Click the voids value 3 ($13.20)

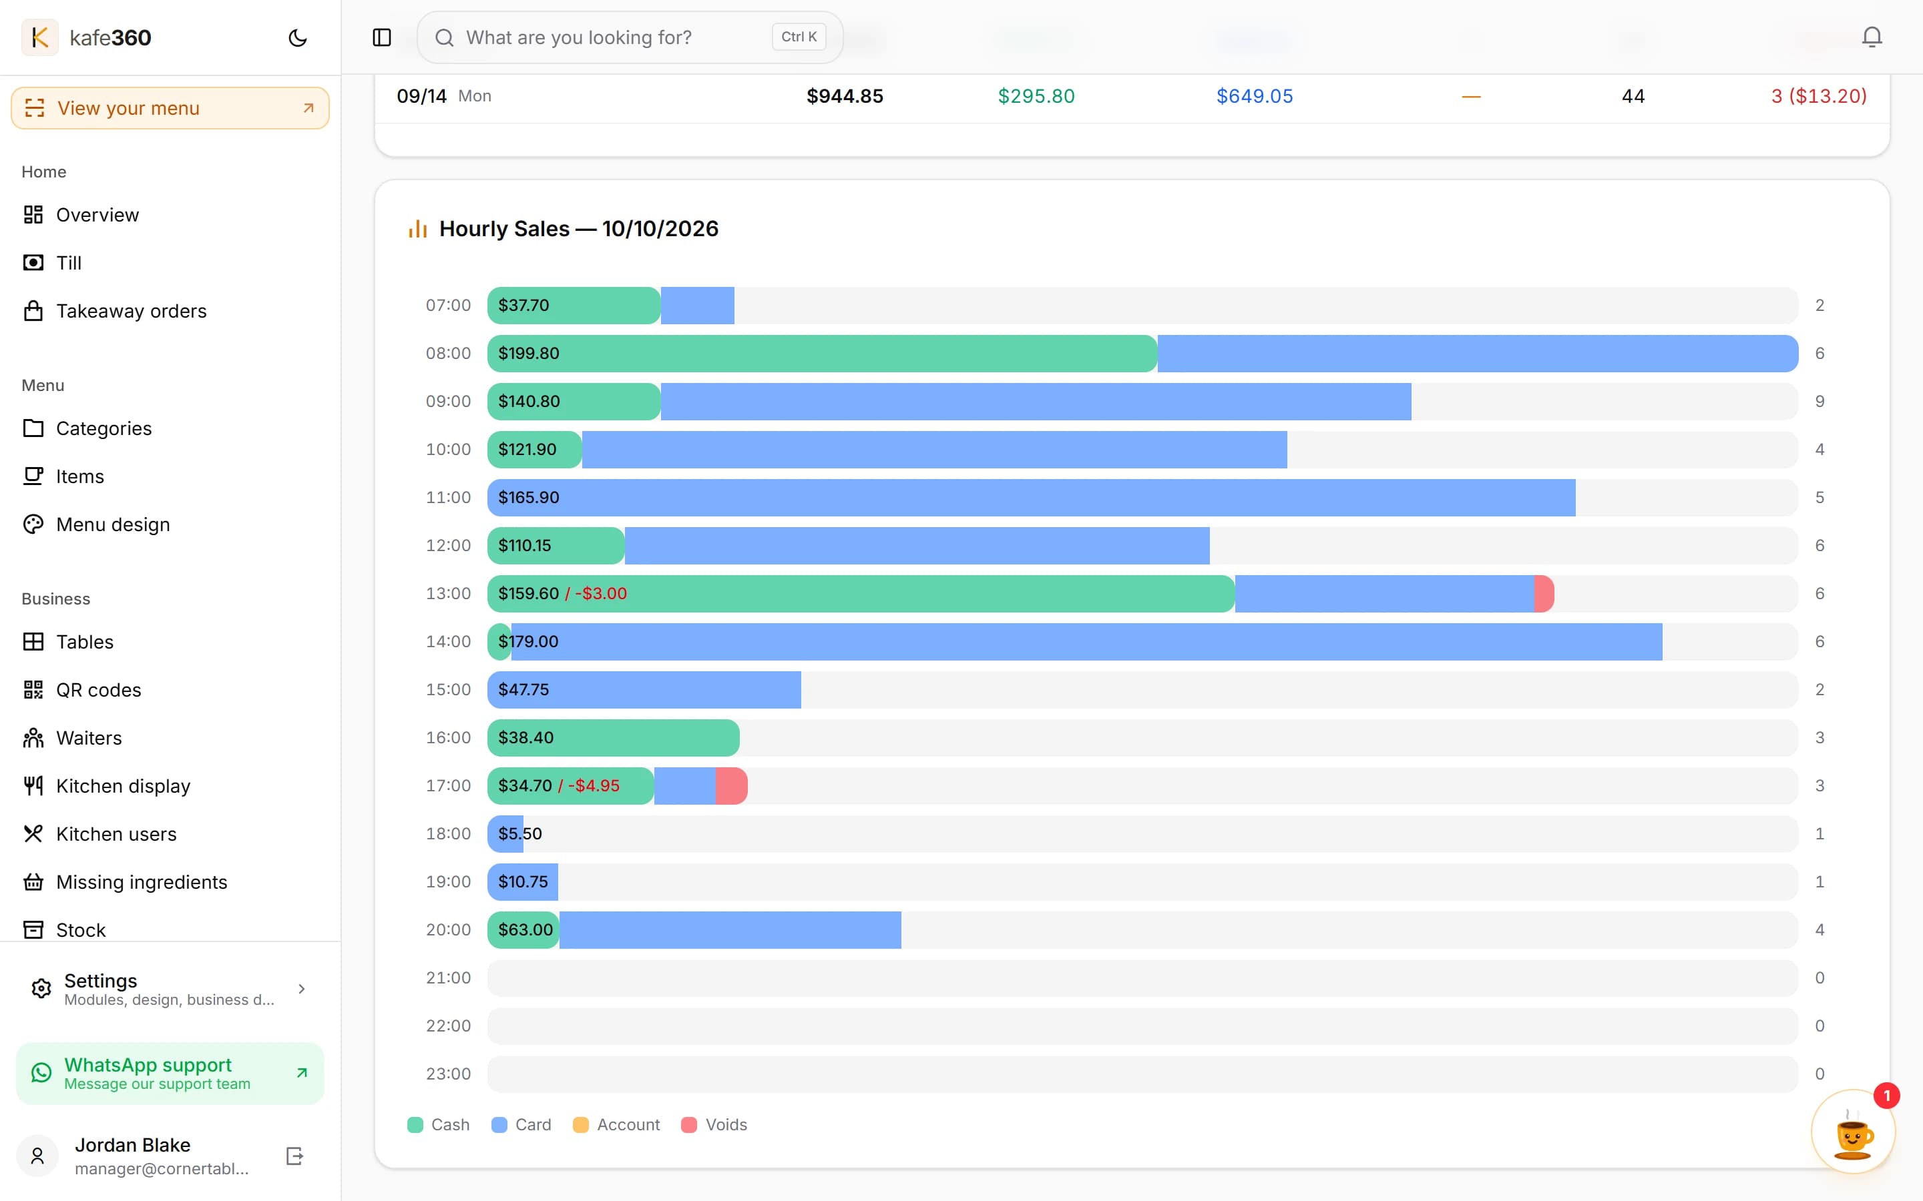coord(1818,96)
